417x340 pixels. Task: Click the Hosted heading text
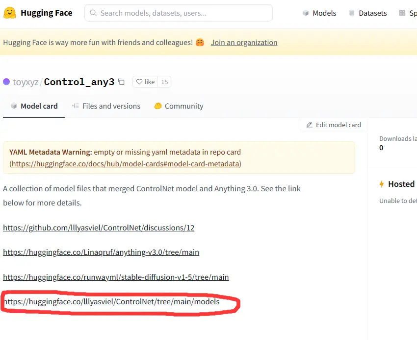pyautogui.click(x=402, y=184)
